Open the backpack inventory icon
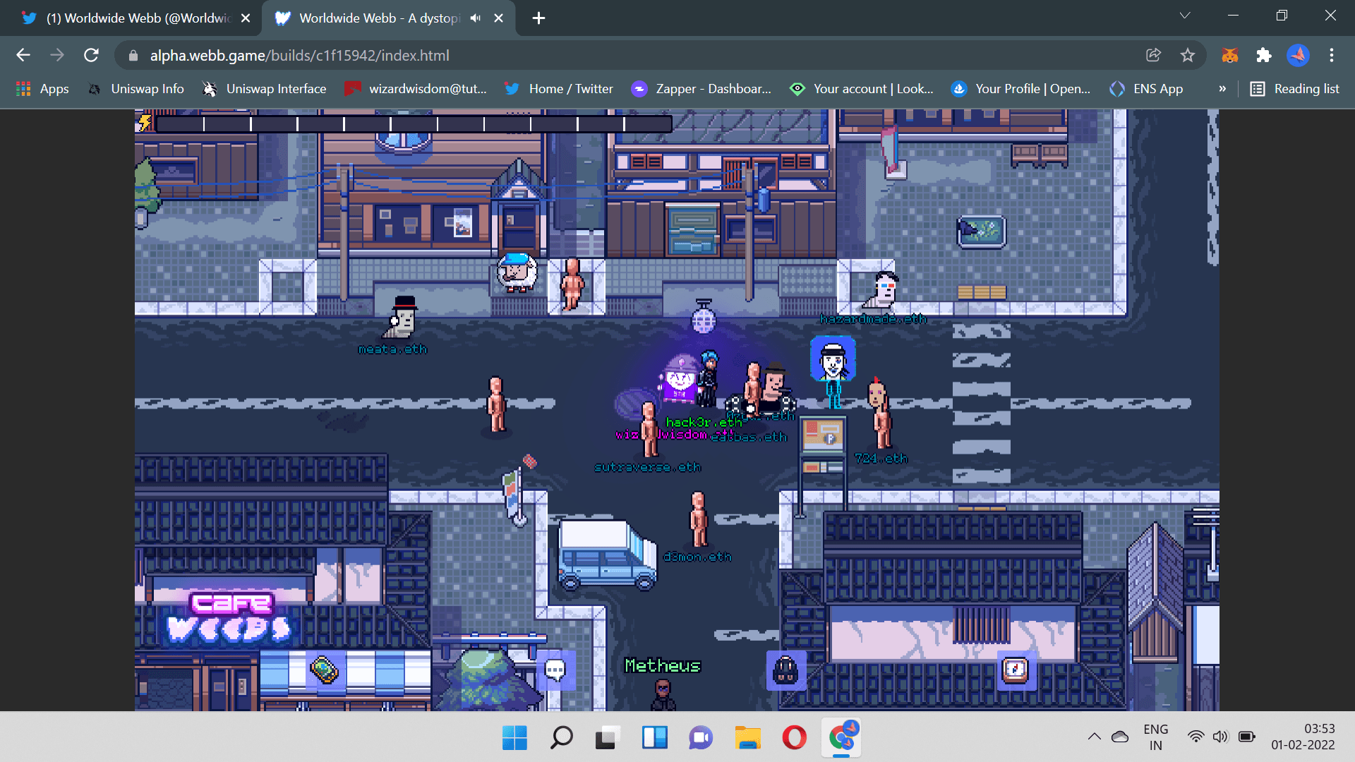1355x762 pixels. point(785,670)
